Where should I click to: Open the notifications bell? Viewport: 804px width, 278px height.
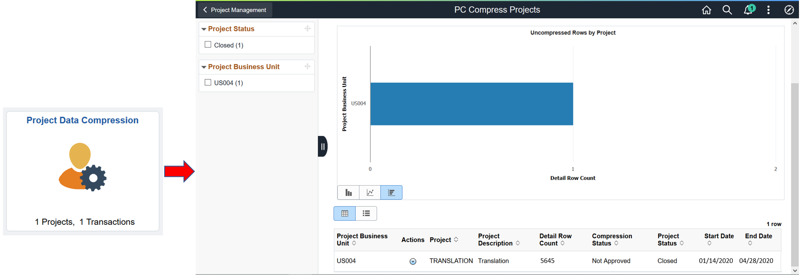tap(748, 10)
